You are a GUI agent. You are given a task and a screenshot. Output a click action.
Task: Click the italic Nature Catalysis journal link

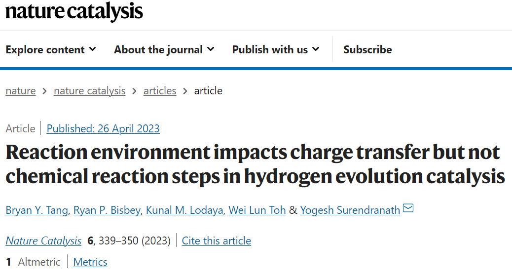click(x=43, y=241)
